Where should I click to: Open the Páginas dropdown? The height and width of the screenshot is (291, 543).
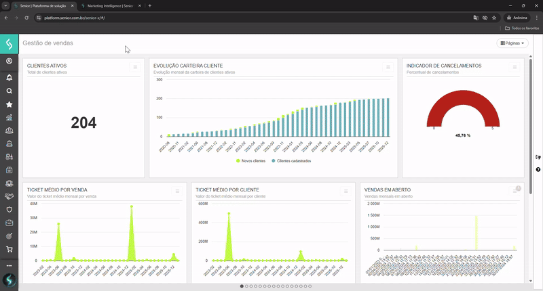[512, 43]
